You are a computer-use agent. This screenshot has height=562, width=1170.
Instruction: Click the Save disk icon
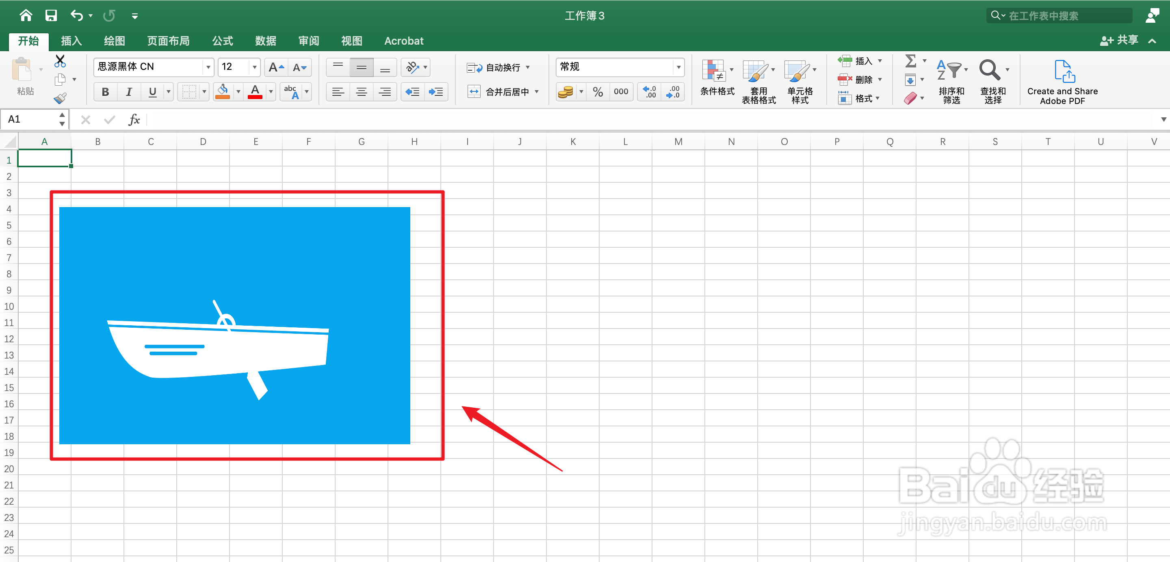click(51, 16)
